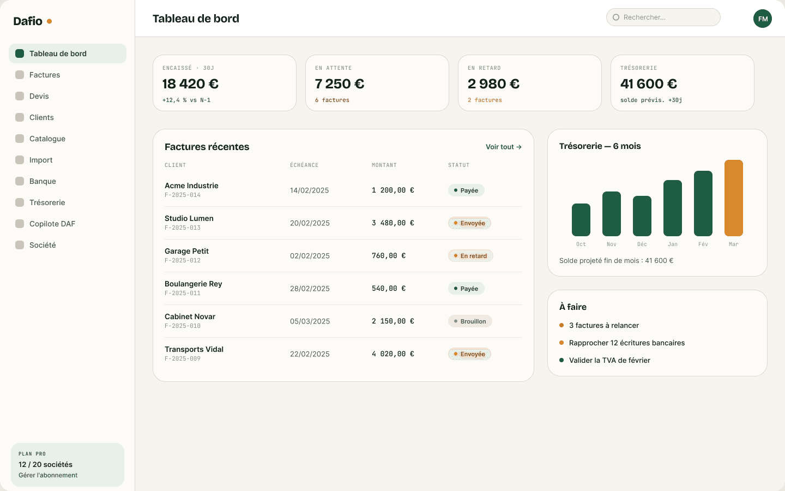Click the Devis sidebar icon
The width and height of the screenshot is (785, 491).
click(x=20, y=96)
